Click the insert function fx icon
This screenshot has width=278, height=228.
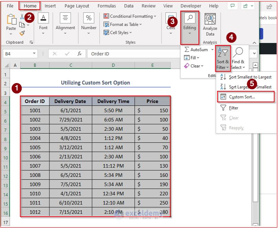click(x=80, y=54)
